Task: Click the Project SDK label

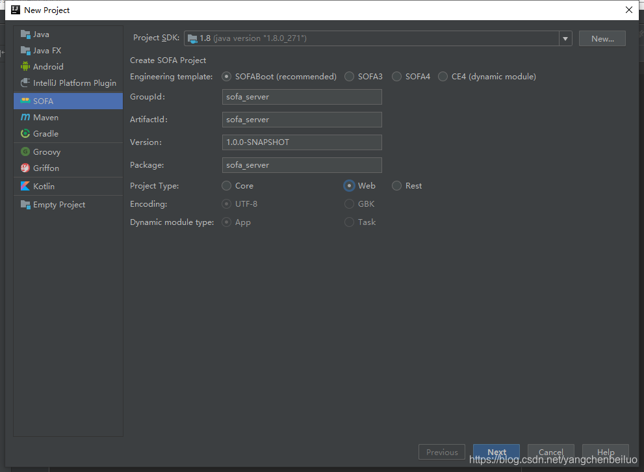Action: (x=156, y=38)
